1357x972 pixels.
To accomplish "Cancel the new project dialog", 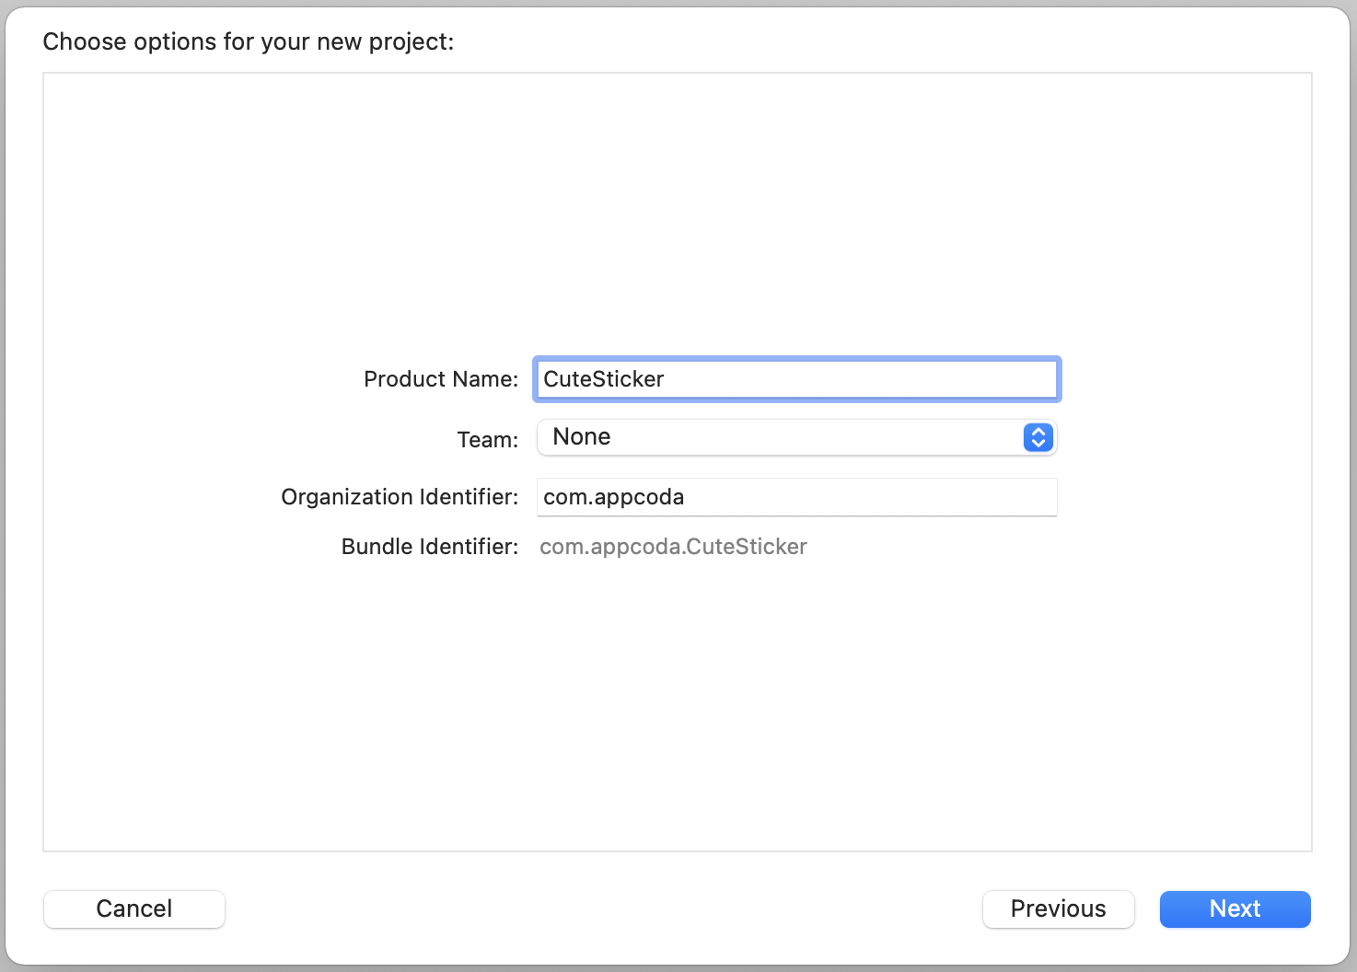I will click(134, 908).
